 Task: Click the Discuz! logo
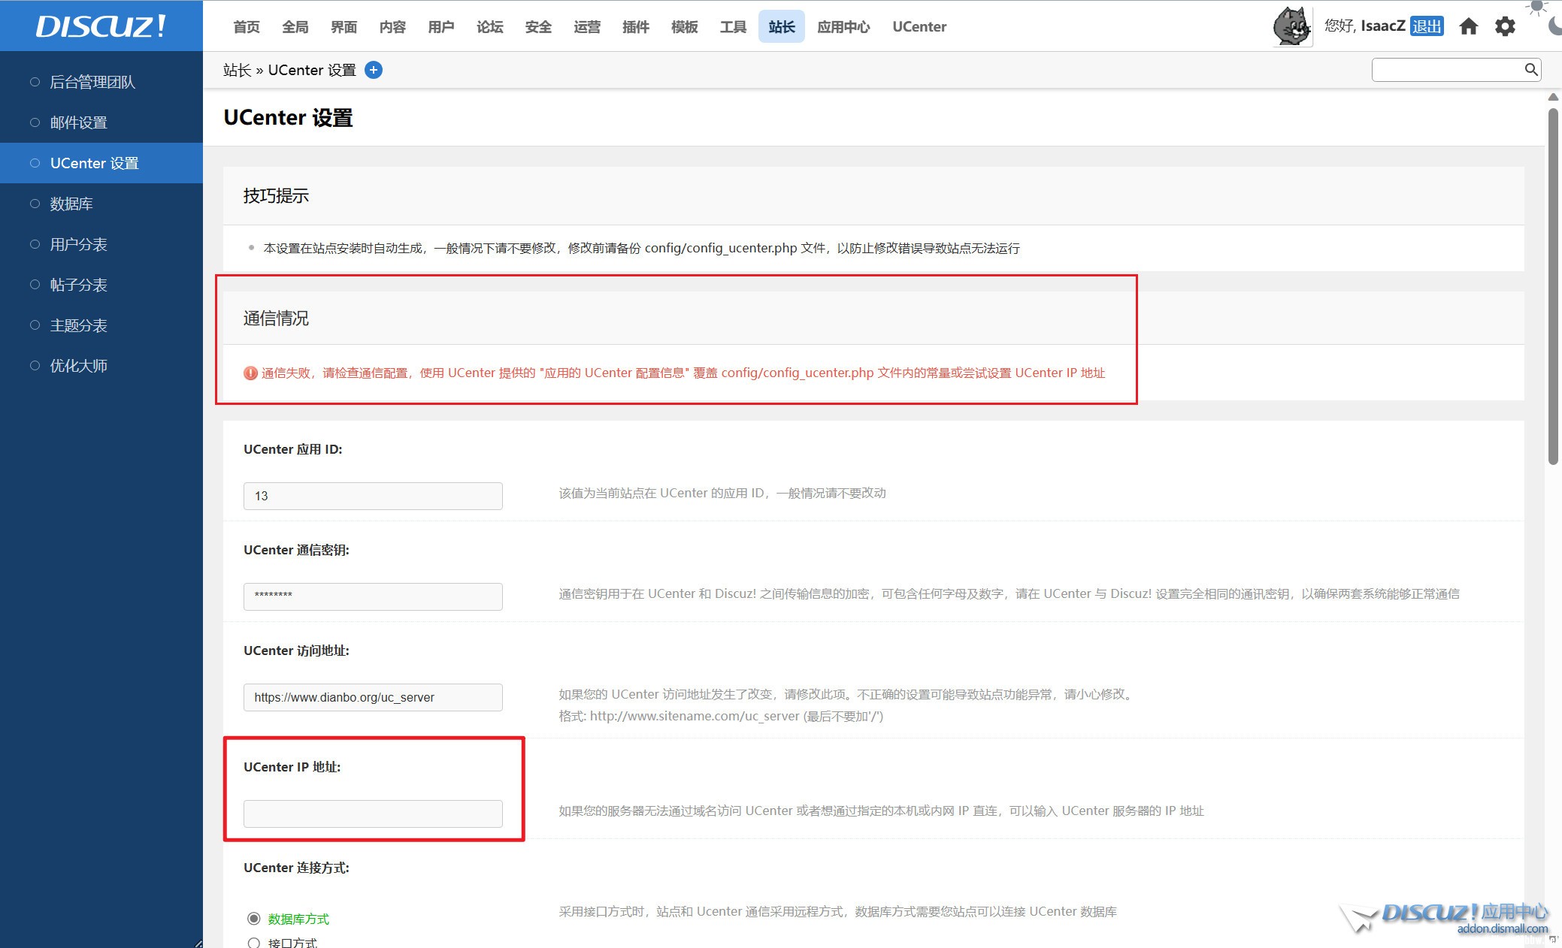101,26
